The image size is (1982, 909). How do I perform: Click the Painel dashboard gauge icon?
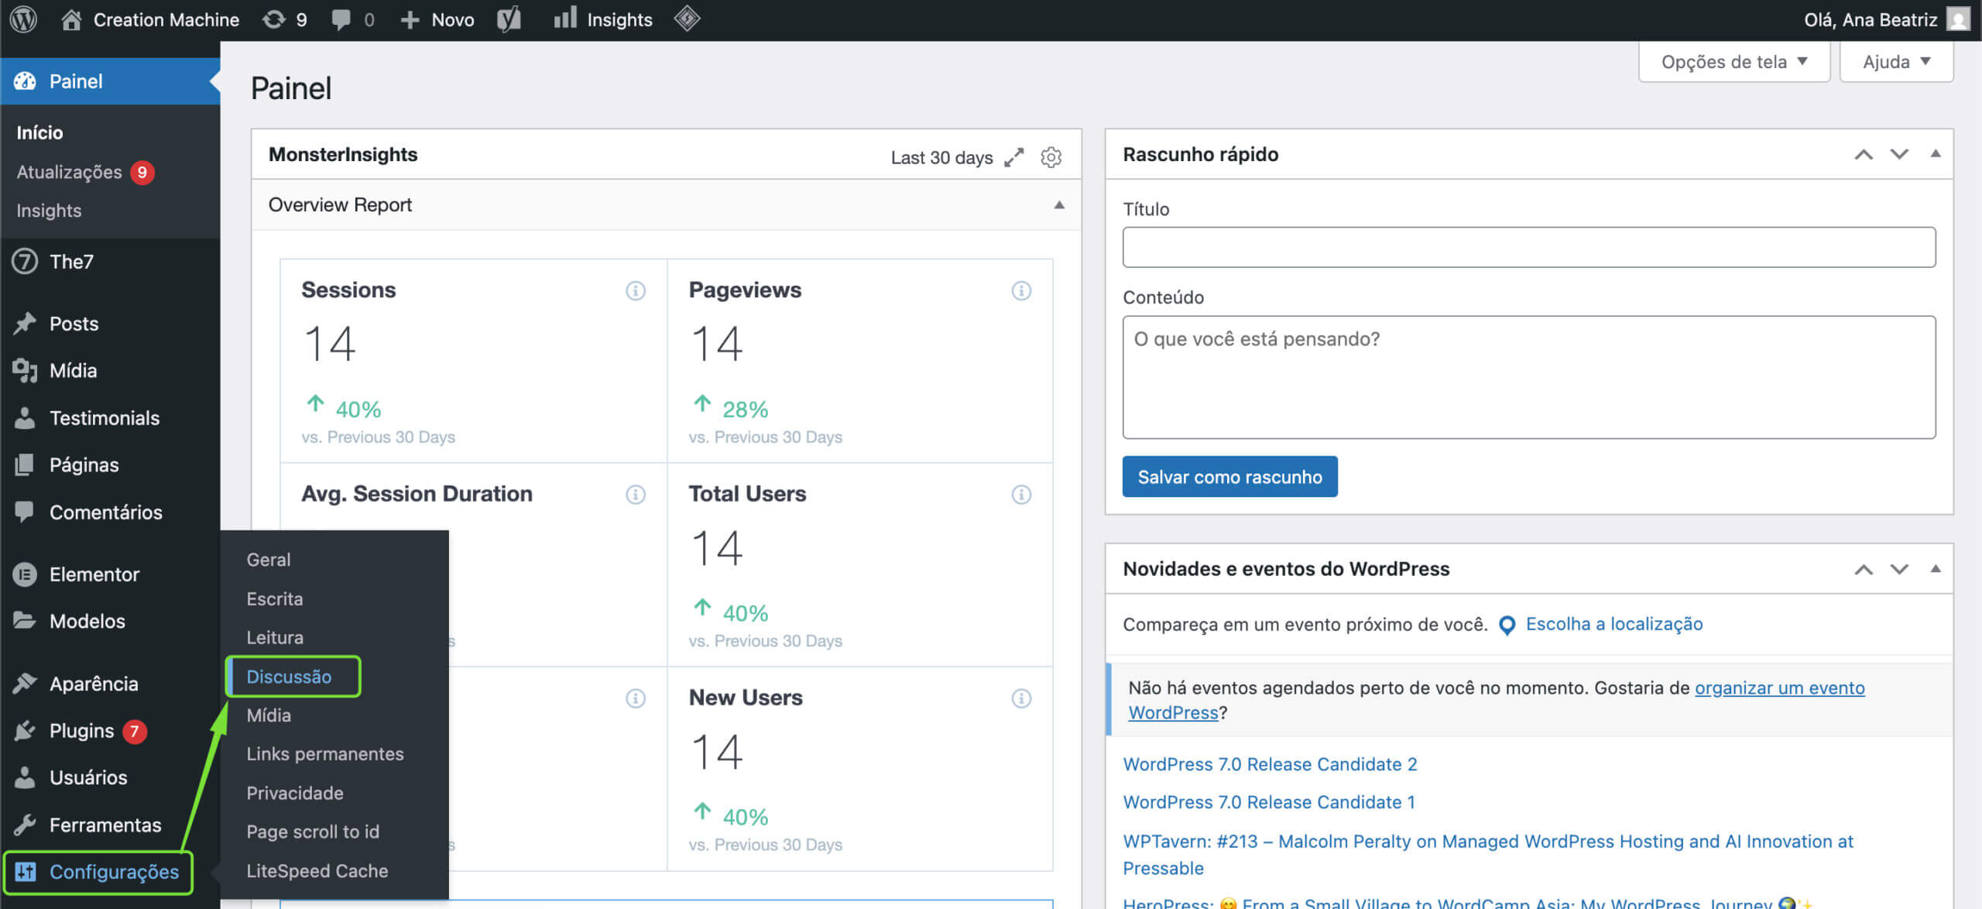pyautogui.click(x=25, y=81)
